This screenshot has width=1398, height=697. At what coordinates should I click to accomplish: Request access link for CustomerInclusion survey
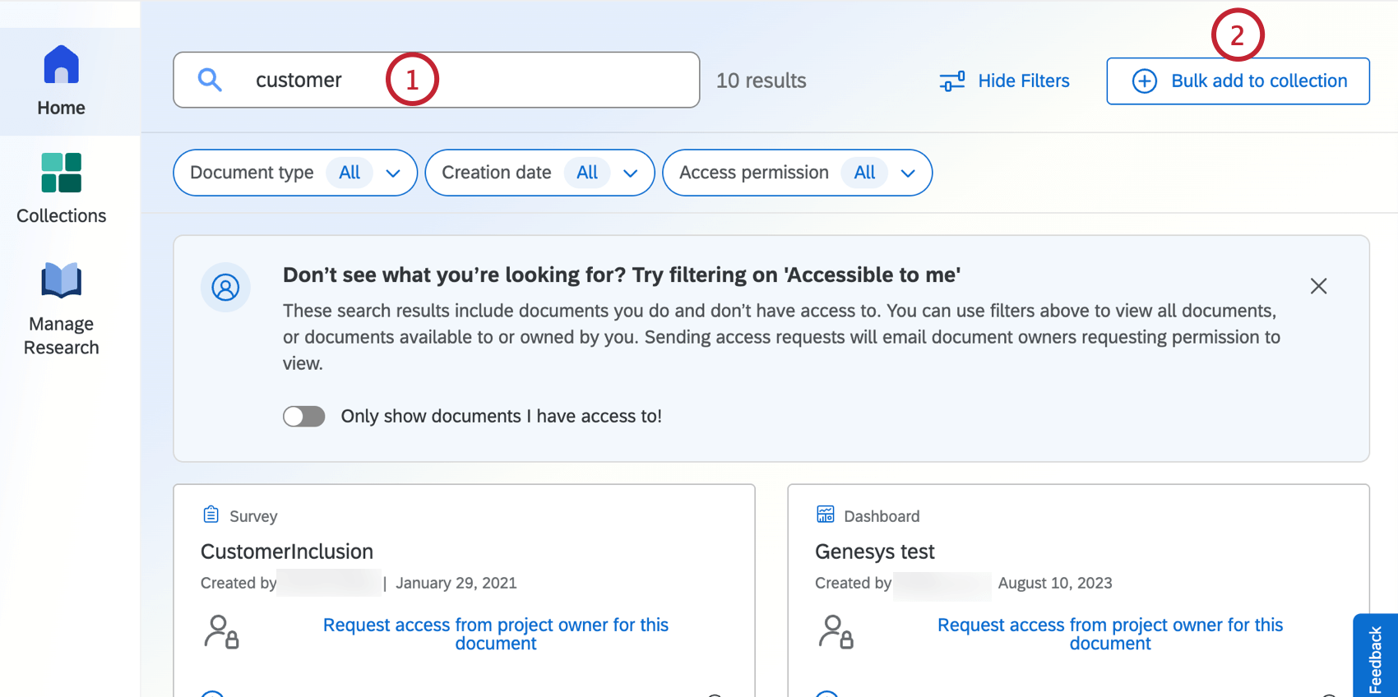coord(495,634)
